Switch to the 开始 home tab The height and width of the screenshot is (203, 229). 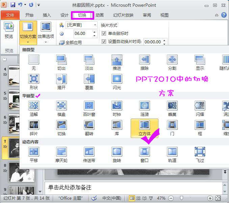(29, 15)
